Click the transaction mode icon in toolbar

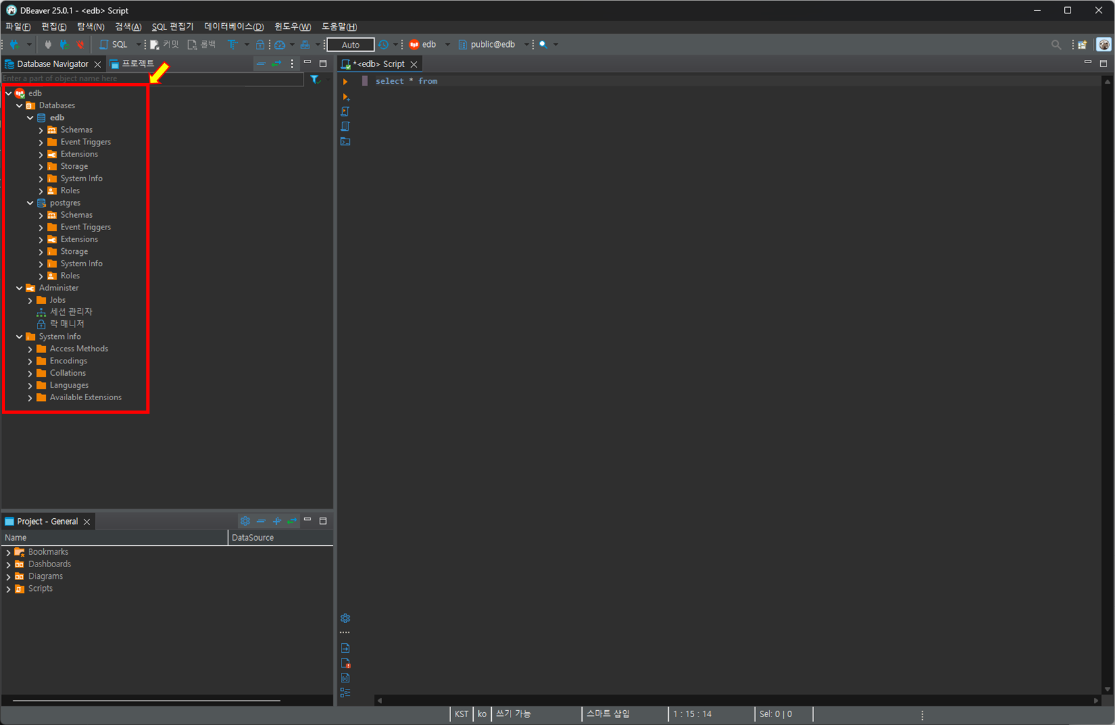233,44
